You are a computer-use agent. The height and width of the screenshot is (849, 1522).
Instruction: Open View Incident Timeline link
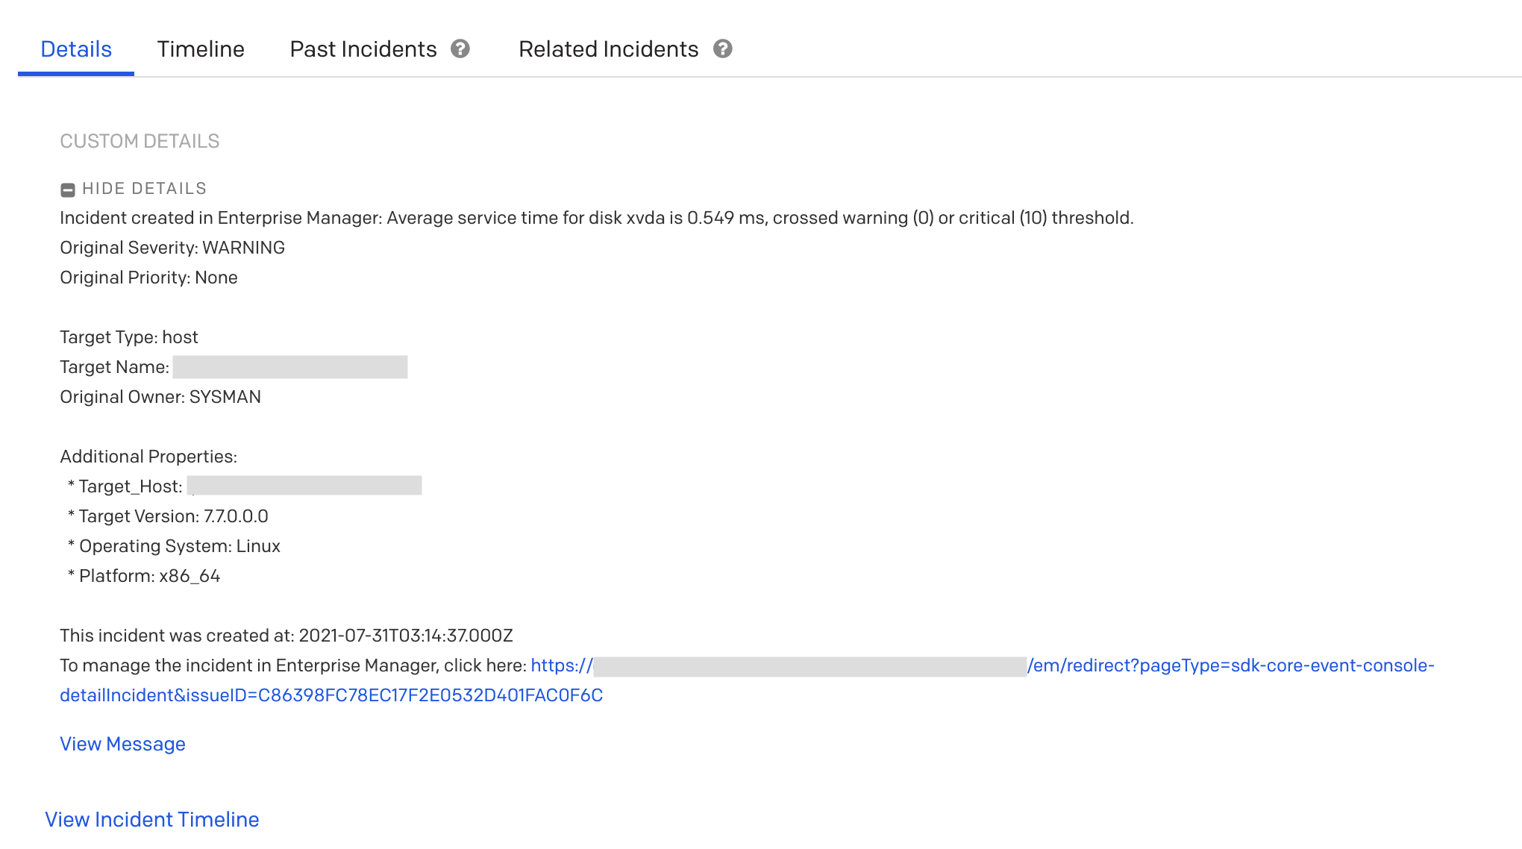152,819
